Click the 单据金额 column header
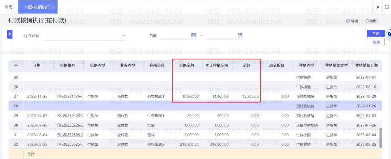 187,66
